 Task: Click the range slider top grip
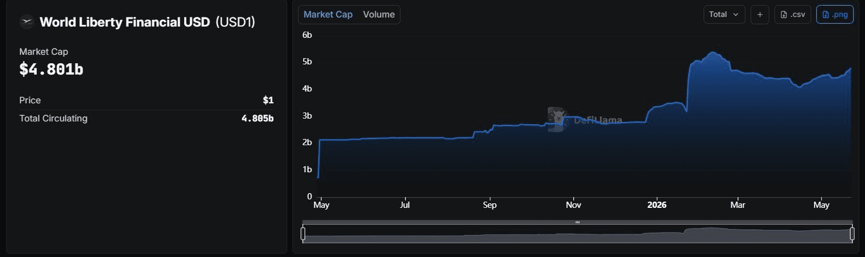[x=577, y=222]
